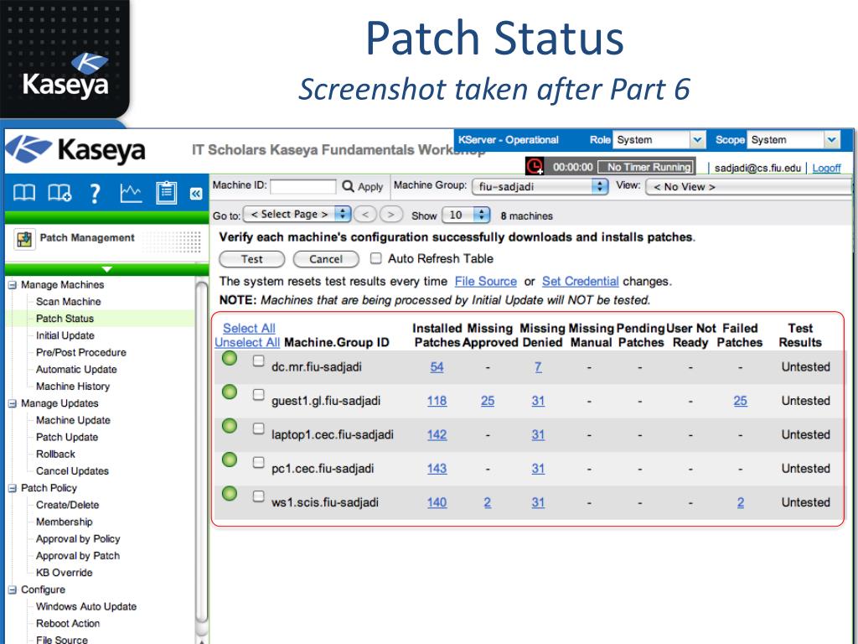
Task: Open Automatic Update in the sidebar
Action: point(76,370)
